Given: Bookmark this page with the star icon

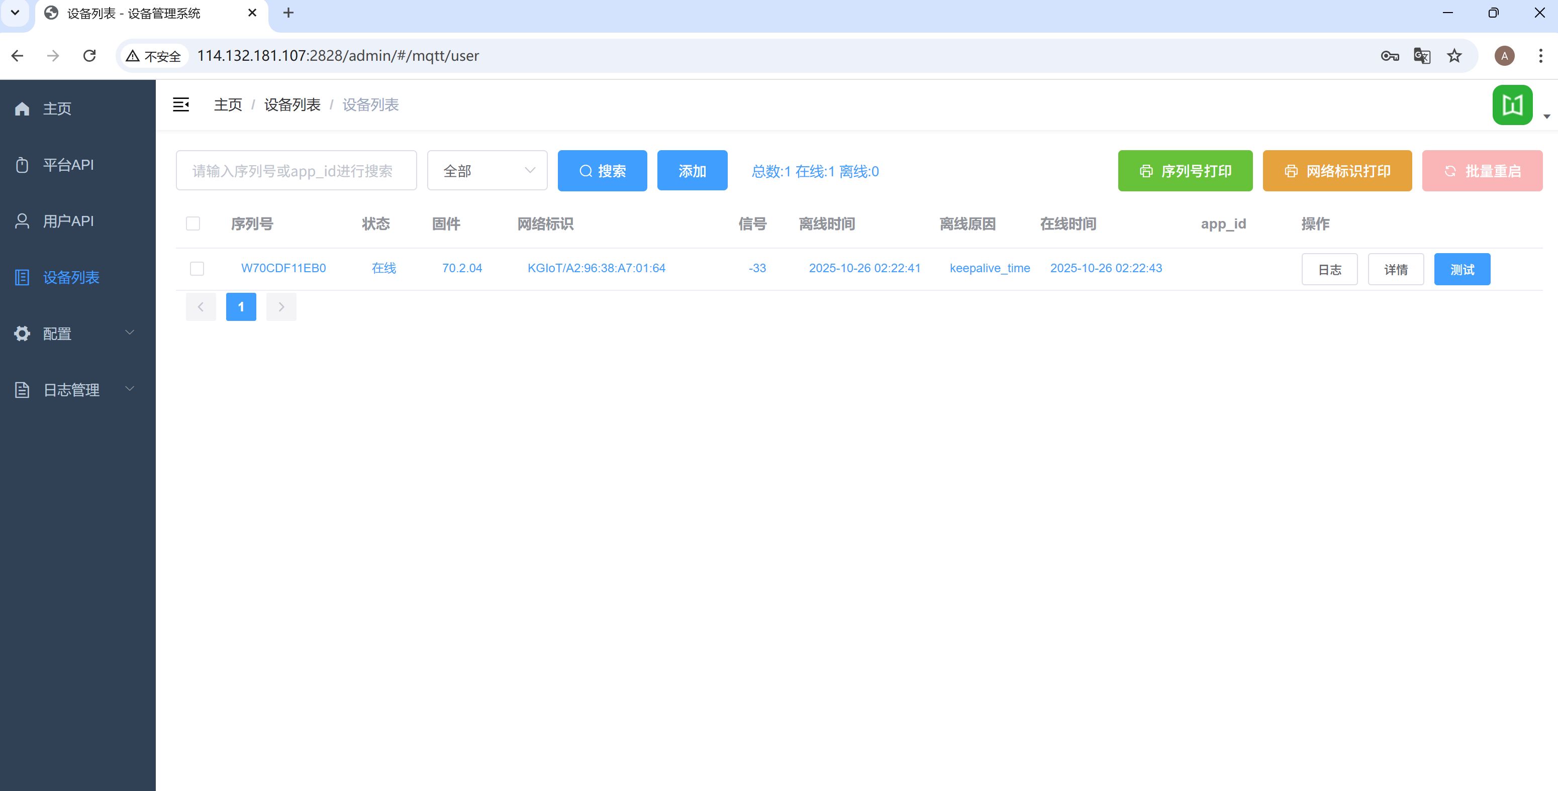Looking at the screenshot, I should [x=1454, y=56].
